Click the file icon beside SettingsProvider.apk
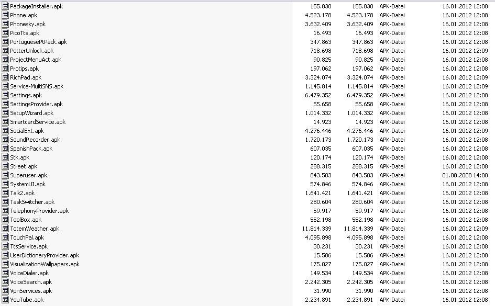Viewport: 495px width, 306px height. (5, 104)
